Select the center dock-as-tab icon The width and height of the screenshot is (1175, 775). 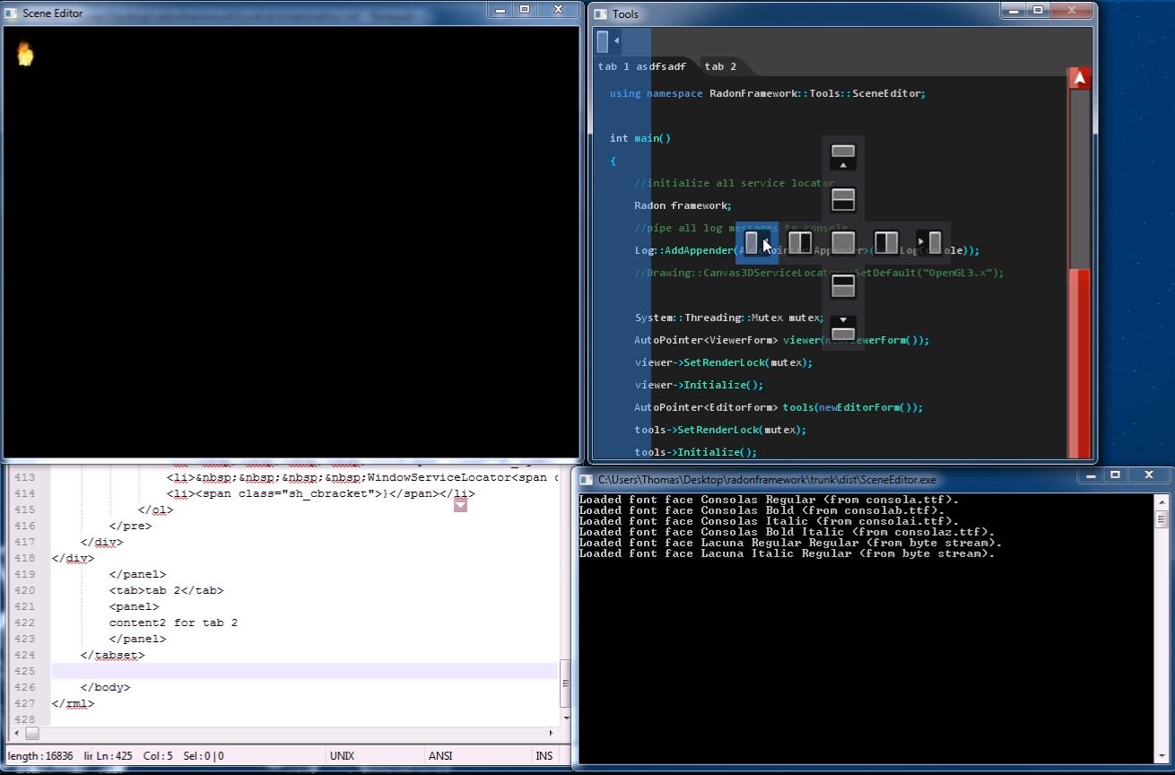pyautogui.click(x=843, y=242)
